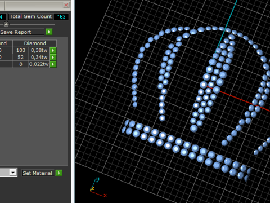Click green arrow for the 0,022tw diamond row

[x=53, y=64]
